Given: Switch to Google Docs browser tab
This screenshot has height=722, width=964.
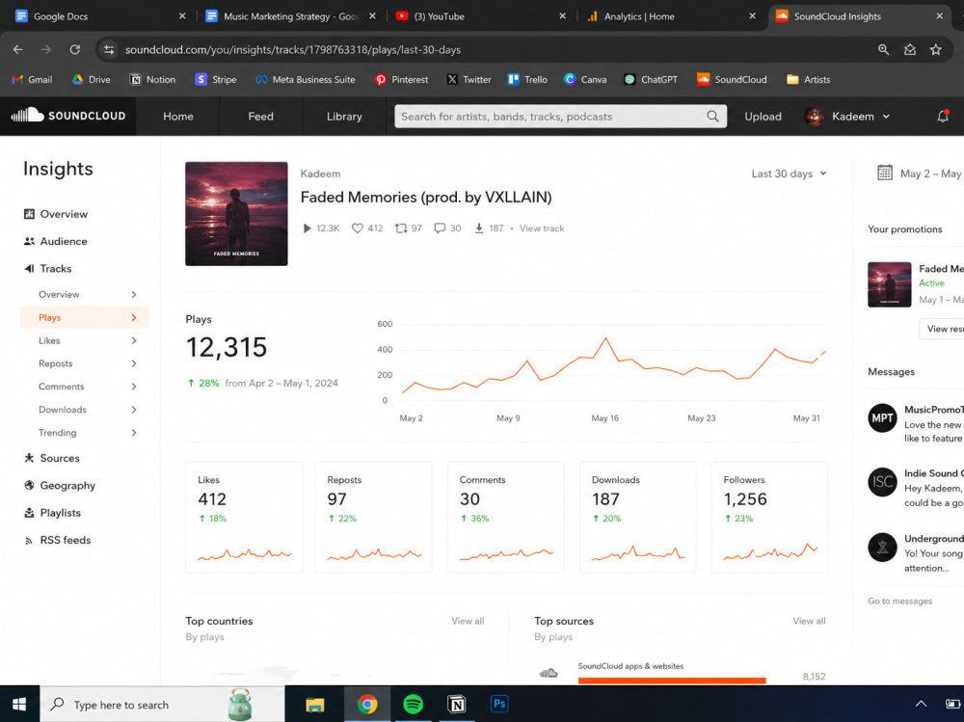Looking at the screenshot, I should (98, 16).
